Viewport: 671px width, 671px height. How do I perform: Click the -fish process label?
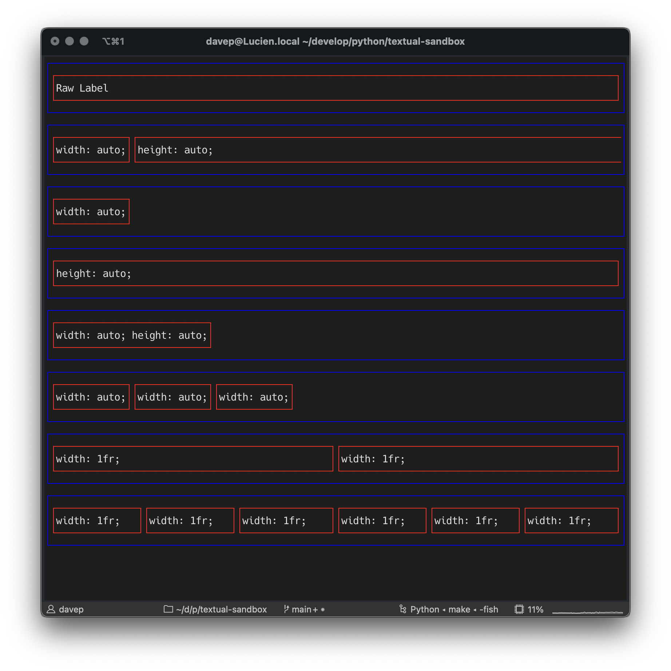[x=489, y=609]
